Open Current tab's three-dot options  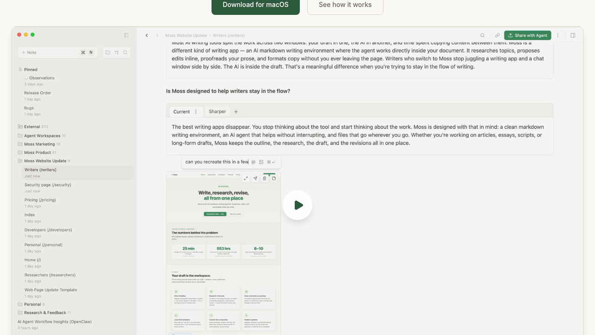tap(196, 112)
